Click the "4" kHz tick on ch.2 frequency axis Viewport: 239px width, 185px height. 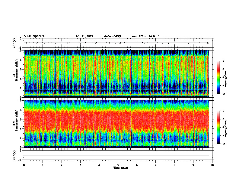[x=21, y=129]
